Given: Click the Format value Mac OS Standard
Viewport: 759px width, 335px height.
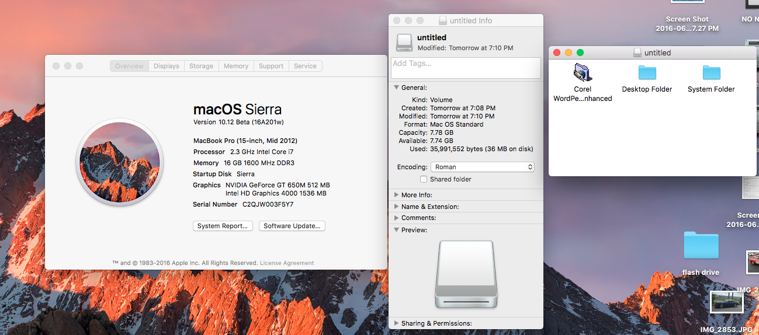Looking at the screenshot, I should 457,124.
